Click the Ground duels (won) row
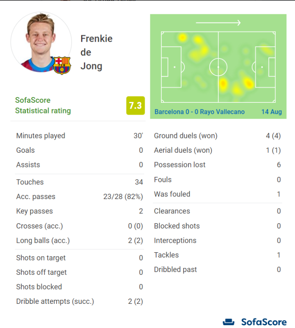The height and width of the screenshot is (328, 295). coord(217,136)
